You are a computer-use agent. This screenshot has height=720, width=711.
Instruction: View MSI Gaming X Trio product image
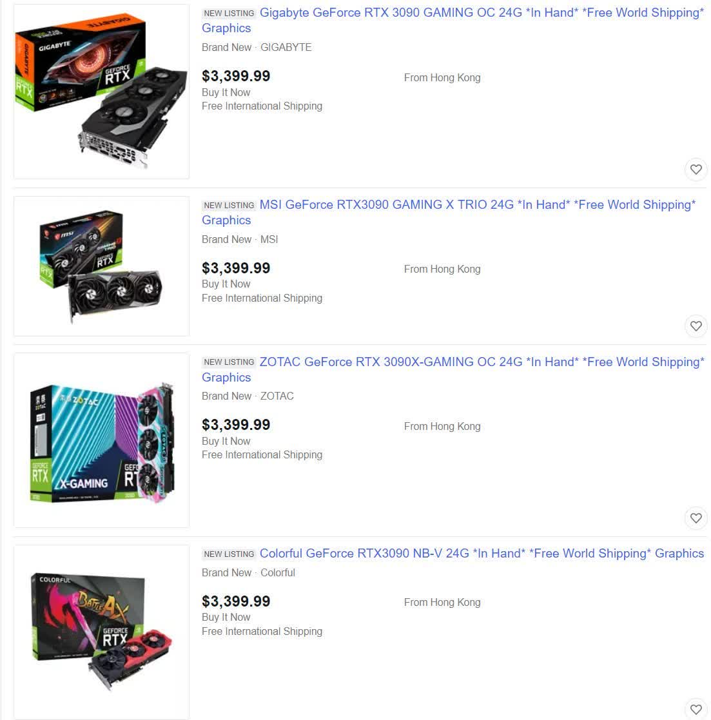[101, 266]
